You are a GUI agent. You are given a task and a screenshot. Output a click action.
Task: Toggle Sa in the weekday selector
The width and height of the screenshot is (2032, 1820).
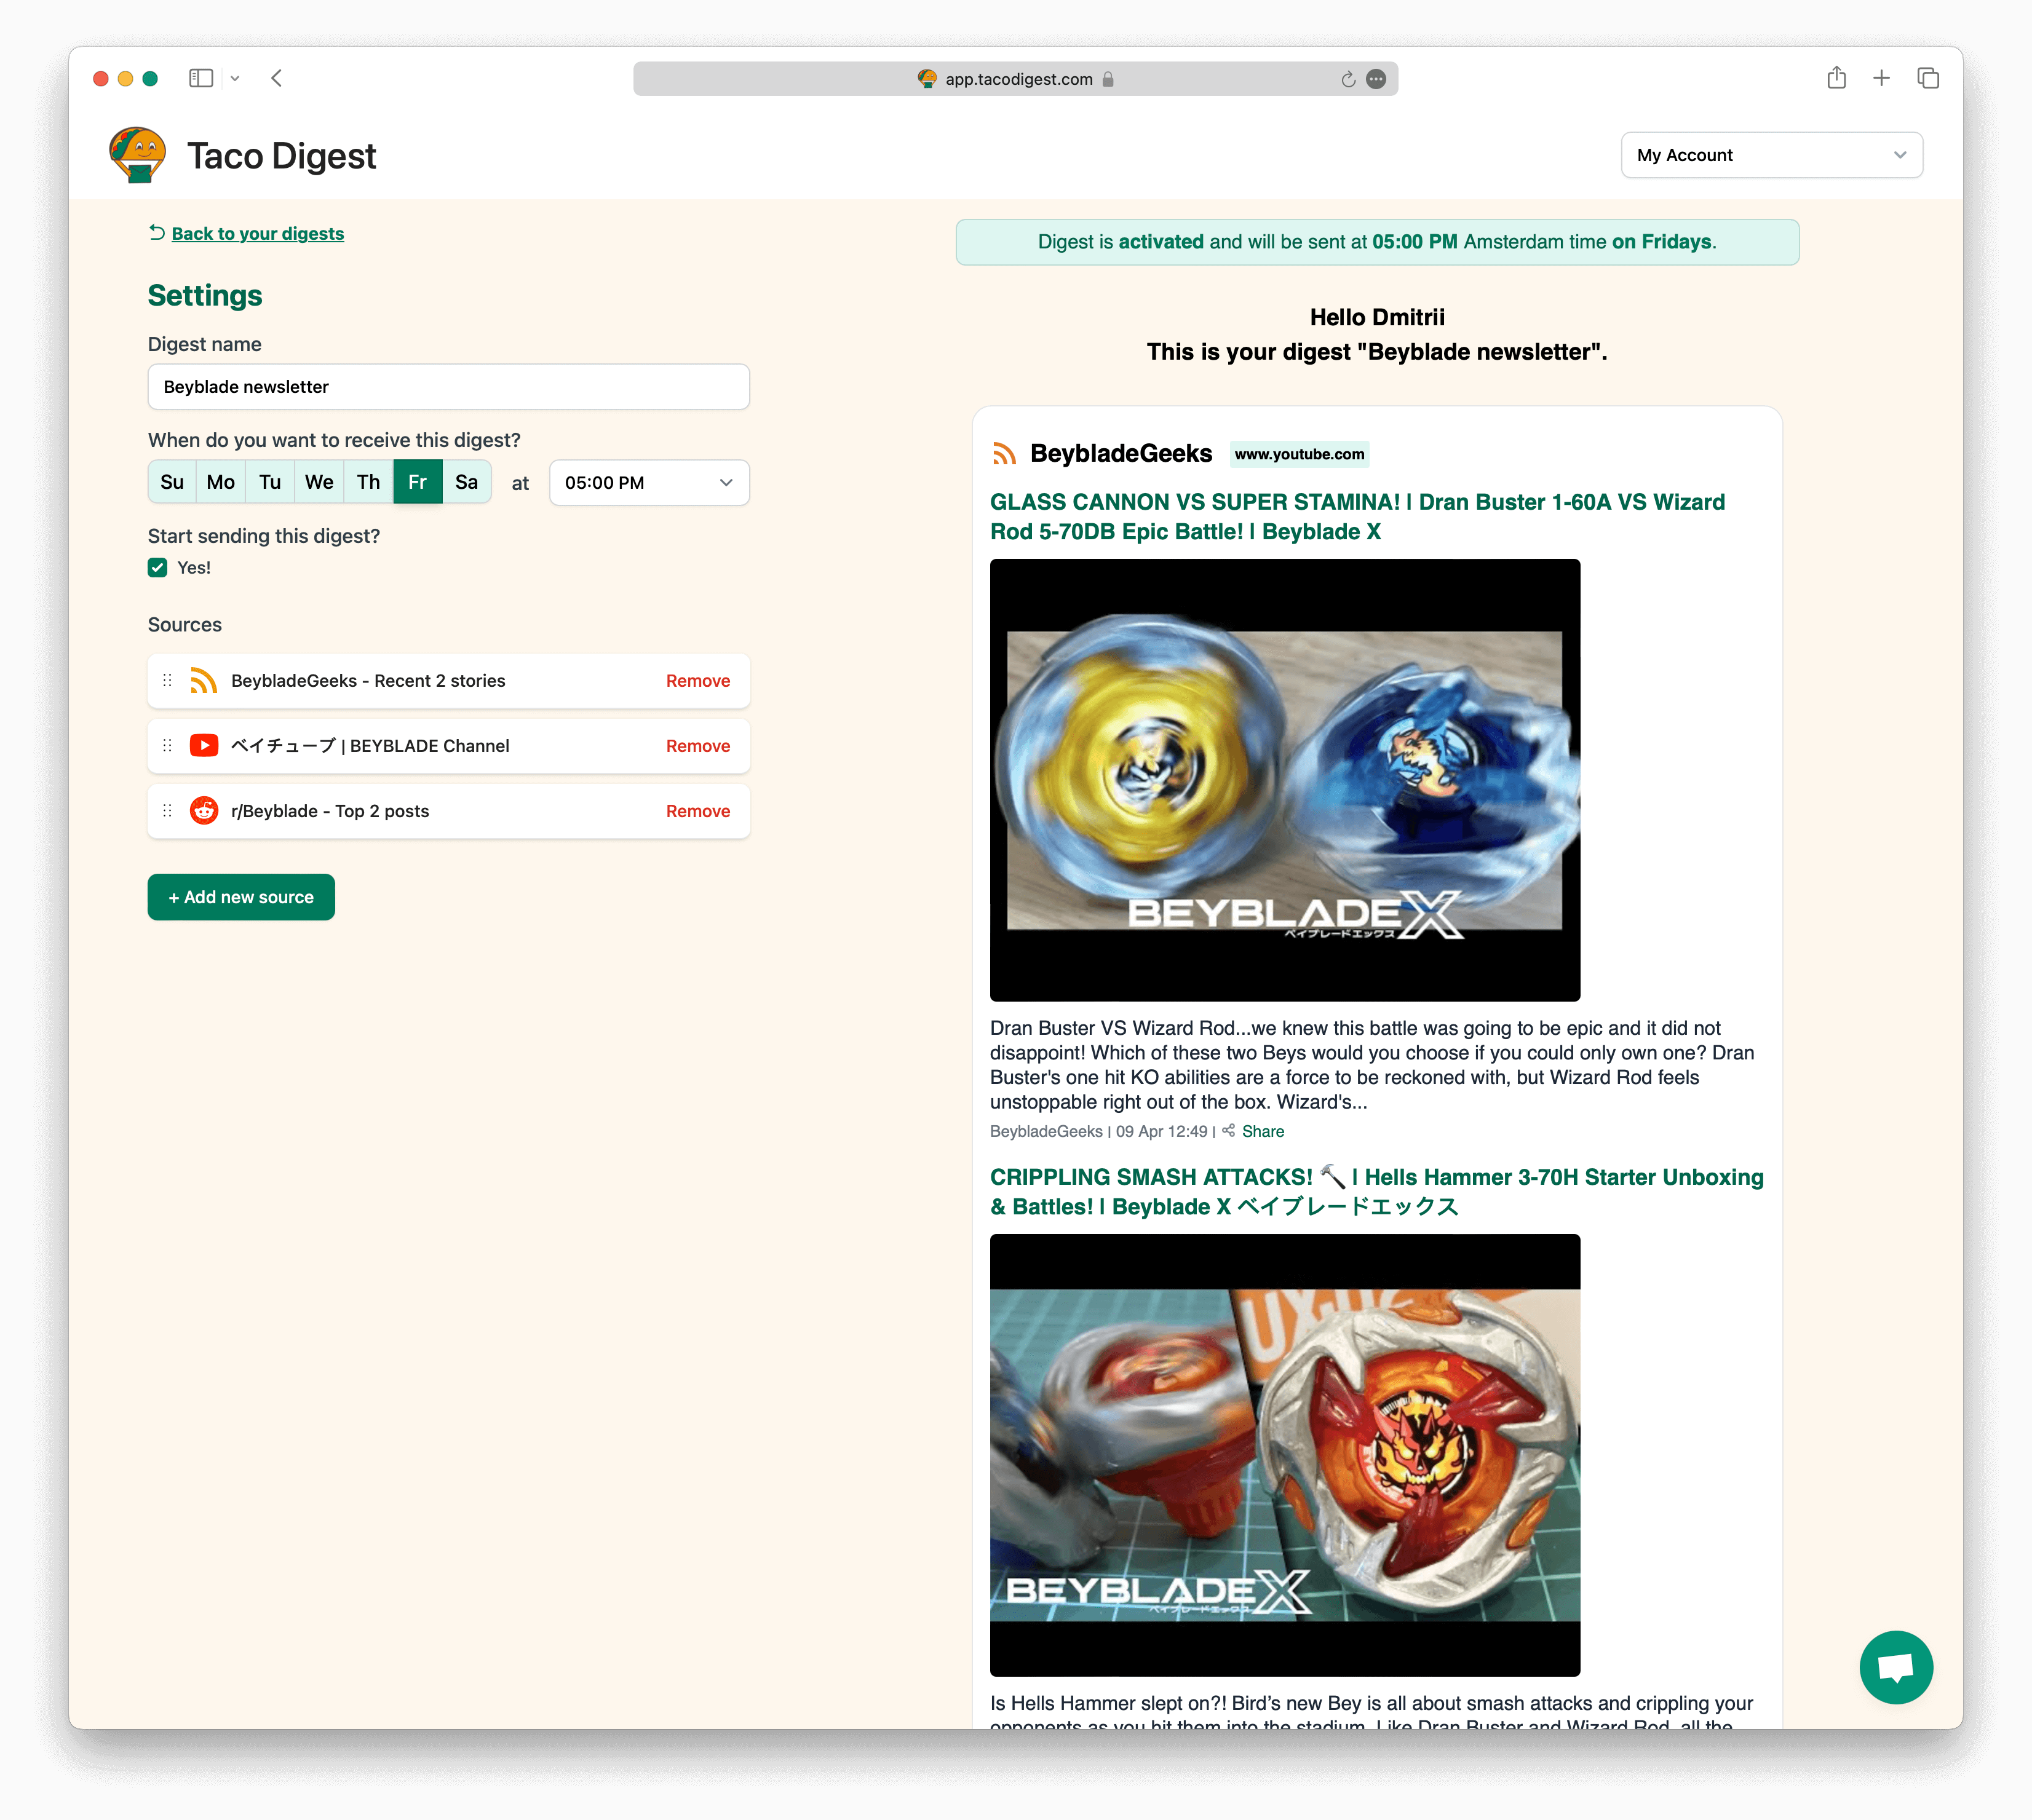[466, 482]
